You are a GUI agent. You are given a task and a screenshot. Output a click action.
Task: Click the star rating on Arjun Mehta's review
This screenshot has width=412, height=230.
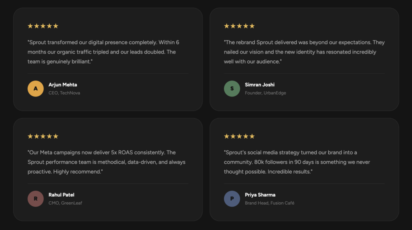coord(43,26)
